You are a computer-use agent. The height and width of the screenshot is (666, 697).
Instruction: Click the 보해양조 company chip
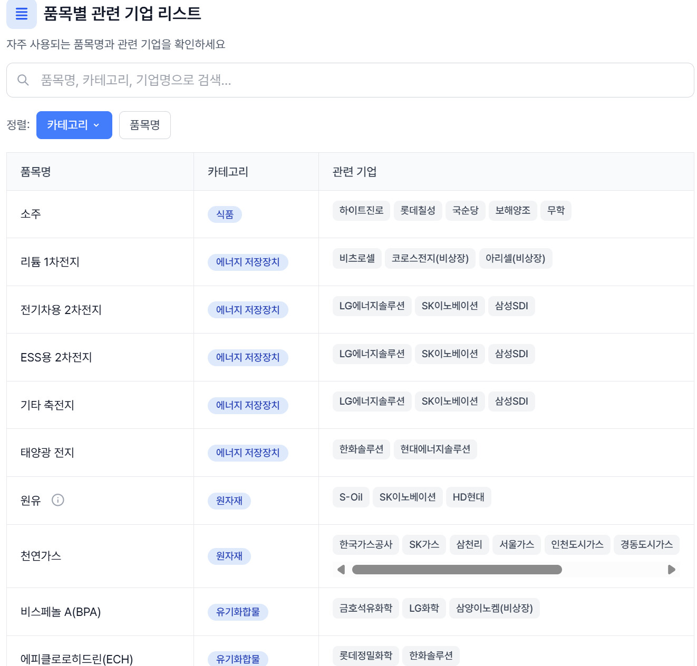(x=513, y=211)
